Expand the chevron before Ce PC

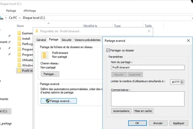[x=6, y=18]
